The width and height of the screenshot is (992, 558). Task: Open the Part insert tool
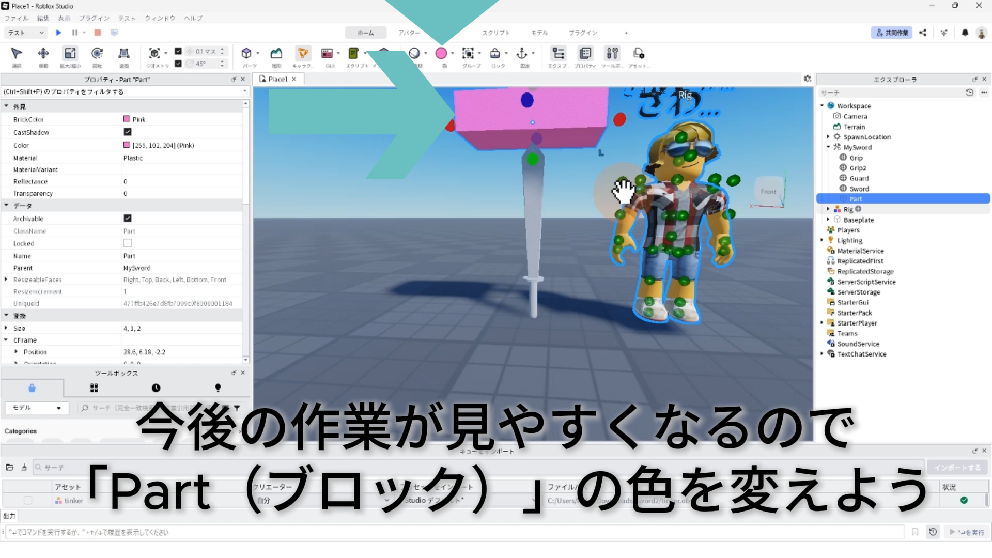[246, 53]
